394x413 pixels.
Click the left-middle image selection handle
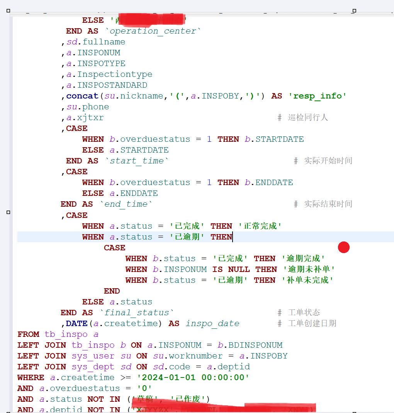point(8,212)
